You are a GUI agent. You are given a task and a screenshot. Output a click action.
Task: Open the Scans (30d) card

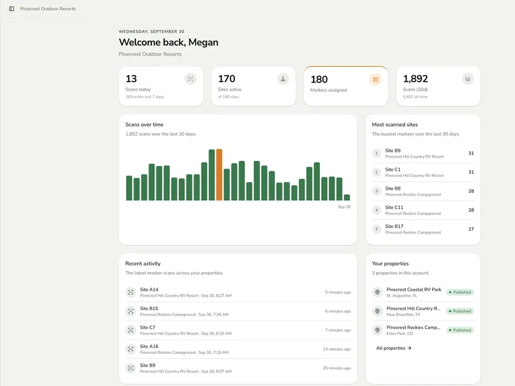click(x=438, y=86)
